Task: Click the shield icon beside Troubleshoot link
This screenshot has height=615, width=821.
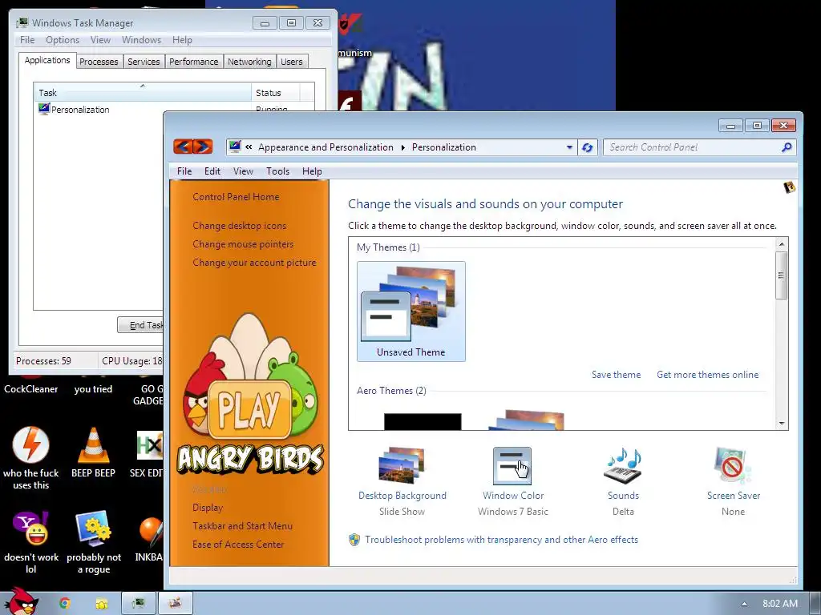Action: (x=354, y=540)
